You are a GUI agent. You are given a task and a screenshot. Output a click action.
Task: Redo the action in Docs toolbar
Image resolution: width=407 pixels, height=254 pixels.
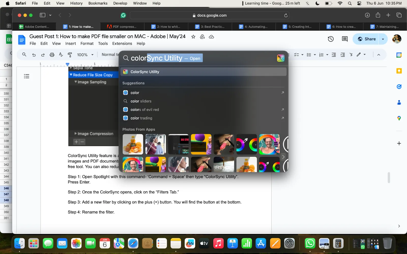pyautogui.click(x=43, y=55)
